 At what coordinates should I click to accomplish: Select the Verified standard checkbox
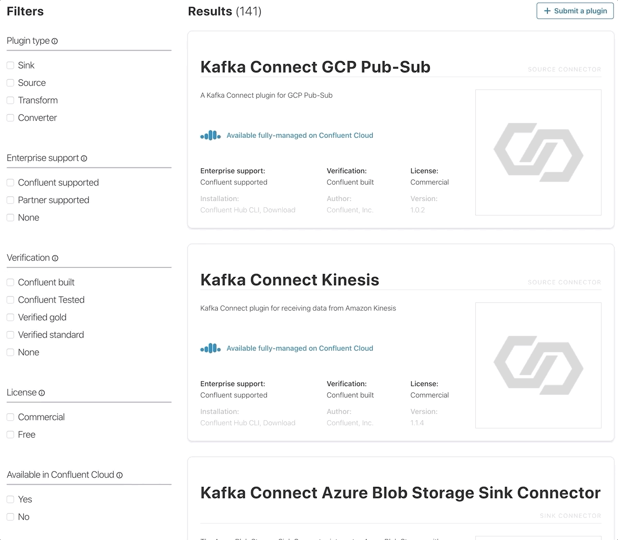[x=10, y=335]
